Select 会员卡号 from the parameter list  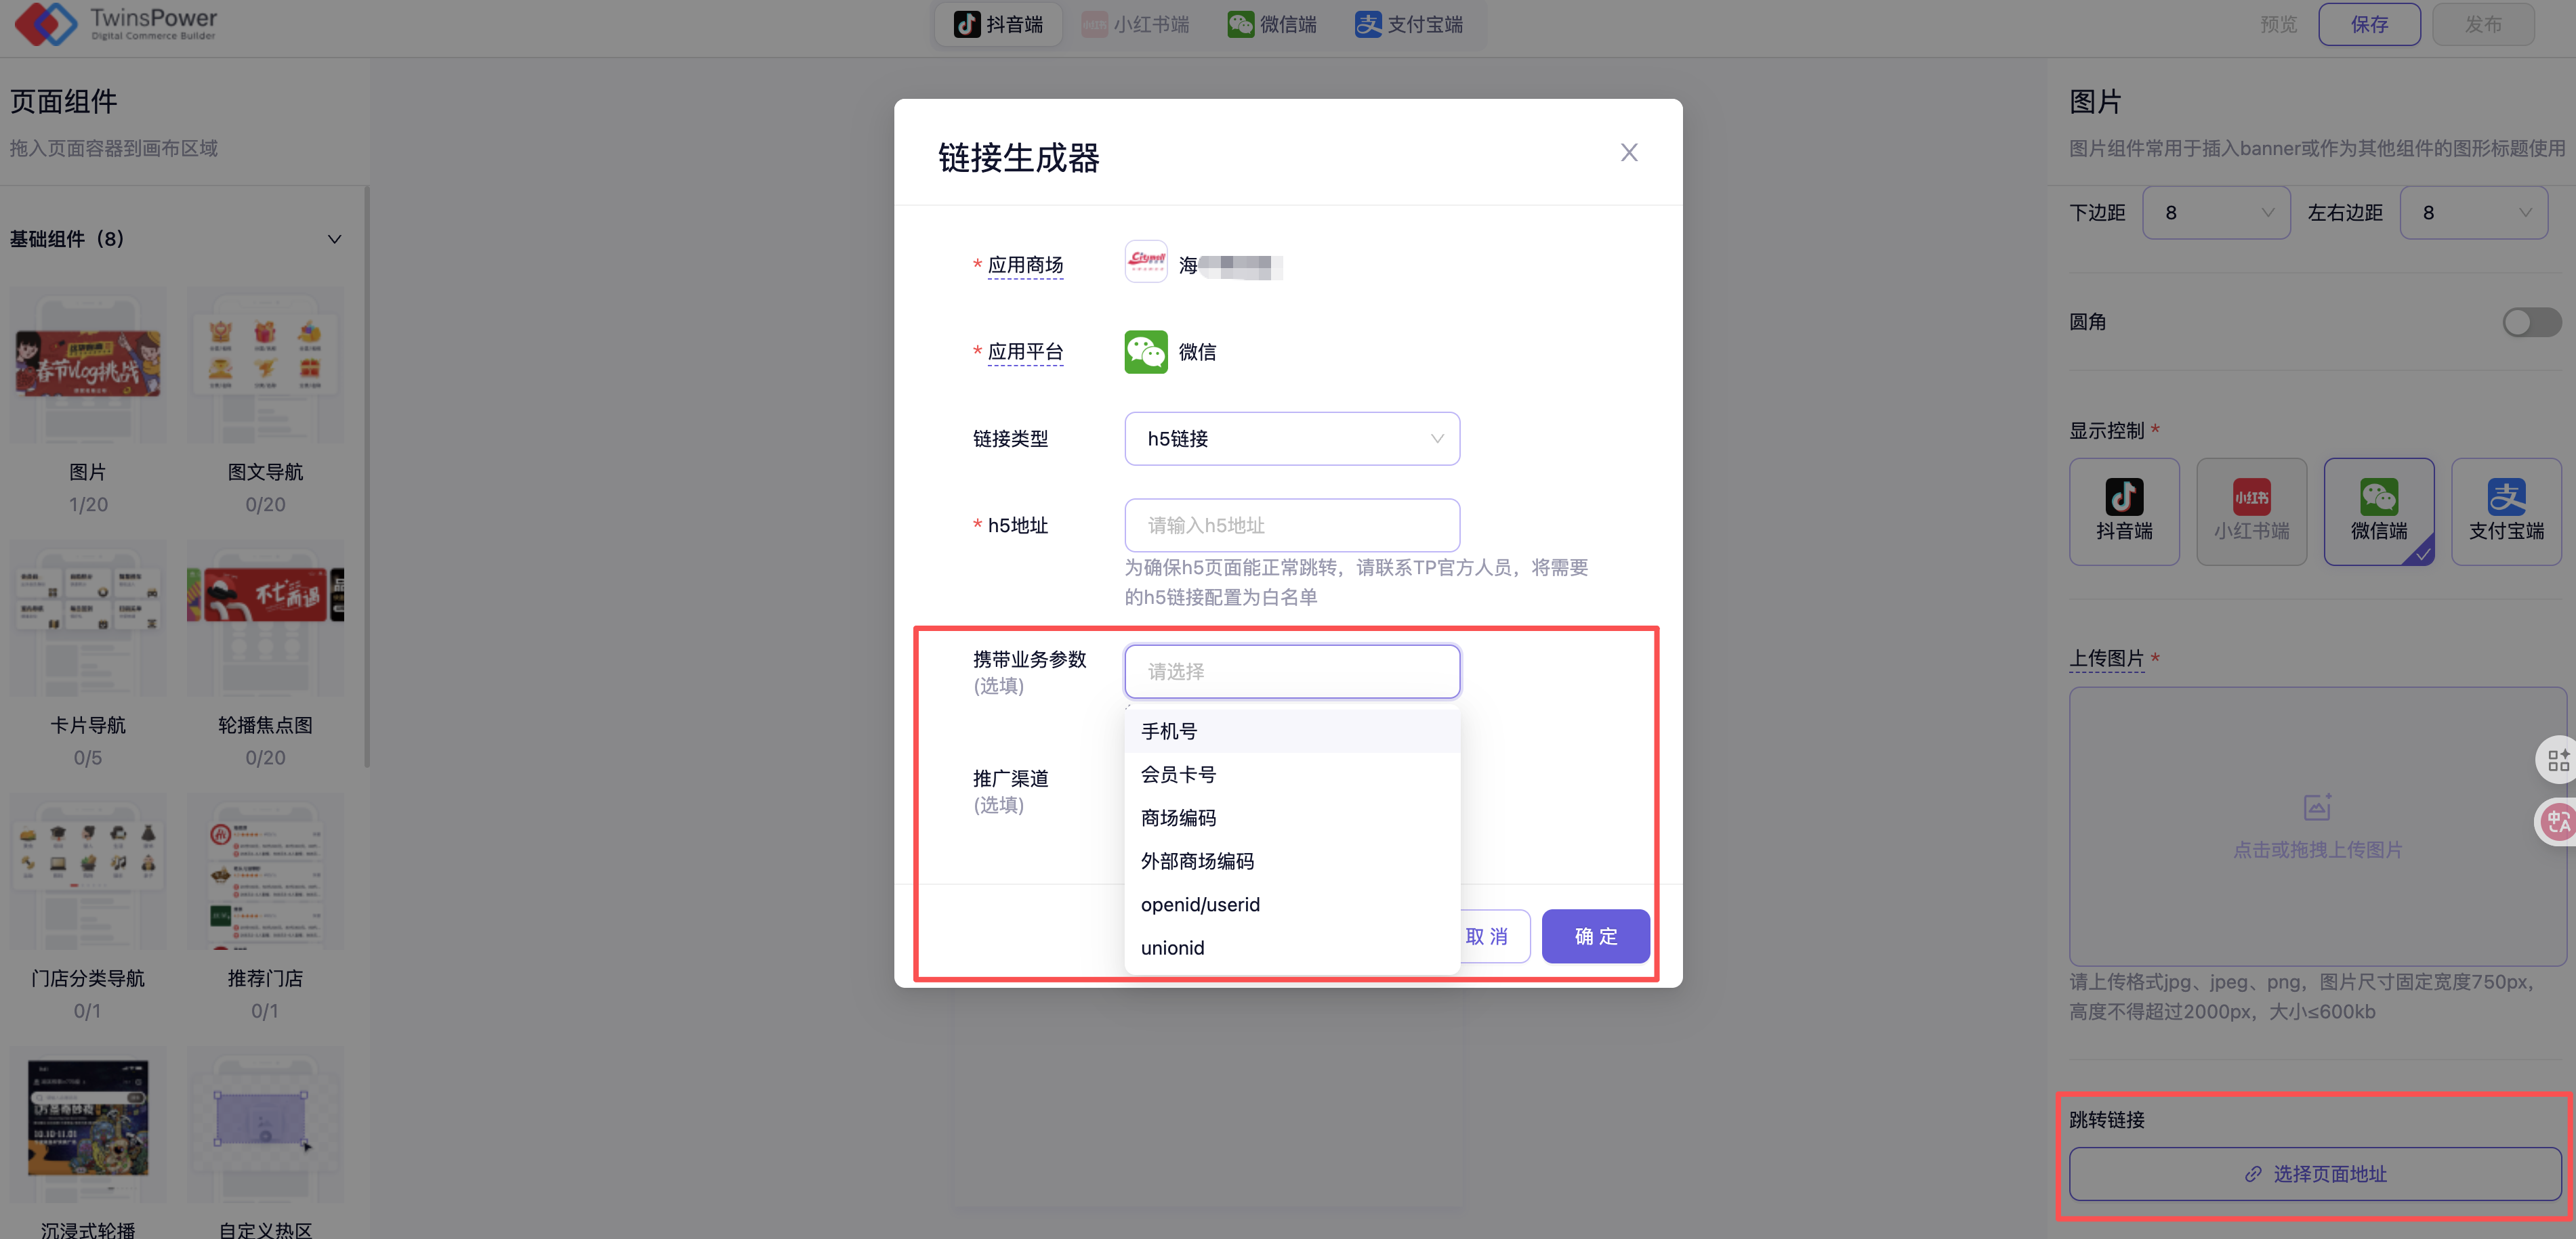(1179, 775)
